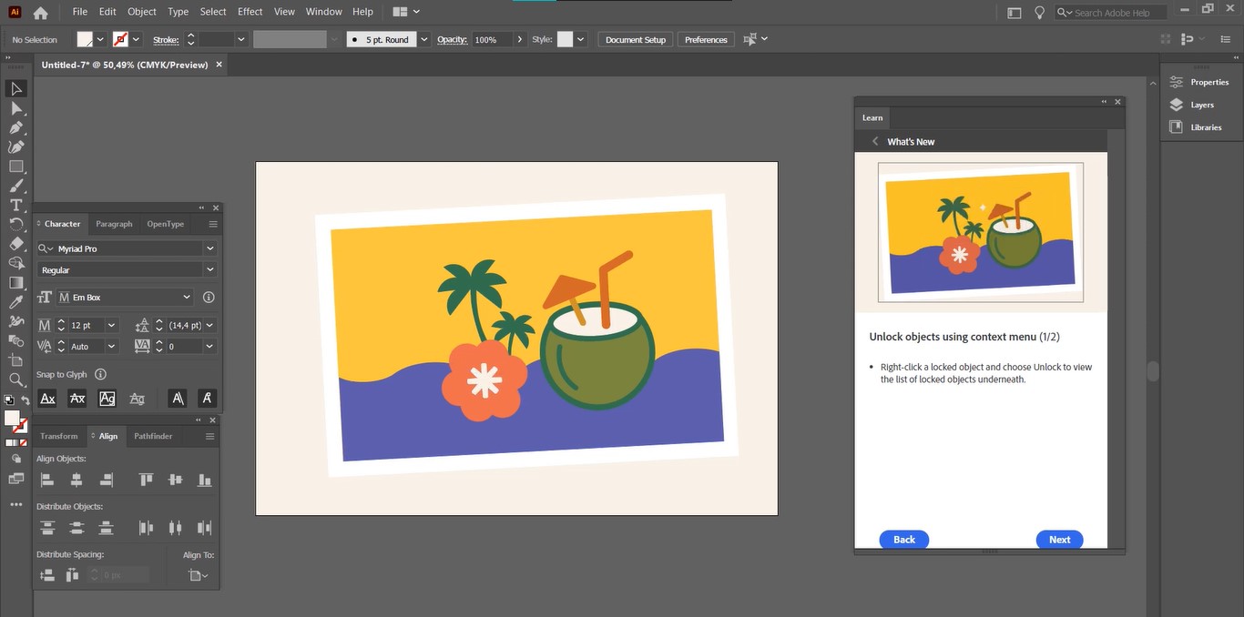
Task: Open the Myriad Pro font family dropdown
Action: 210,248
